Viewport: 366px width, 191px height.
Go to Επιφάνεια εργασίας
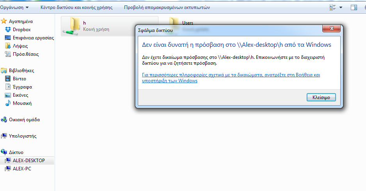(34, 38)
